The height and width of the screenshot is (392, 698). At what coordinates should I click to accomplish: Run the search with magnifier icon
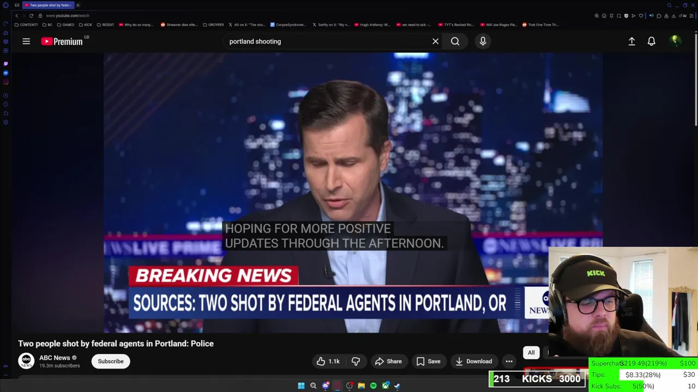point(455,41)
